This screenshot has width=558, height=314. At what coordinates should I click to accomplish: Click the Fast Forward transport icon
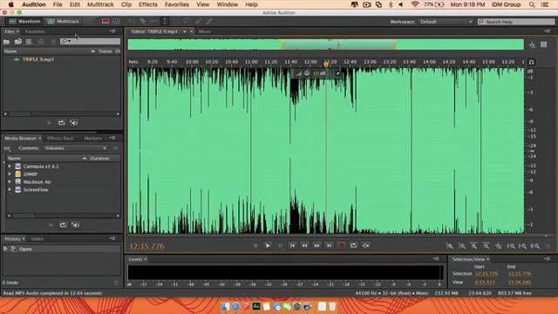pos(316,245)
